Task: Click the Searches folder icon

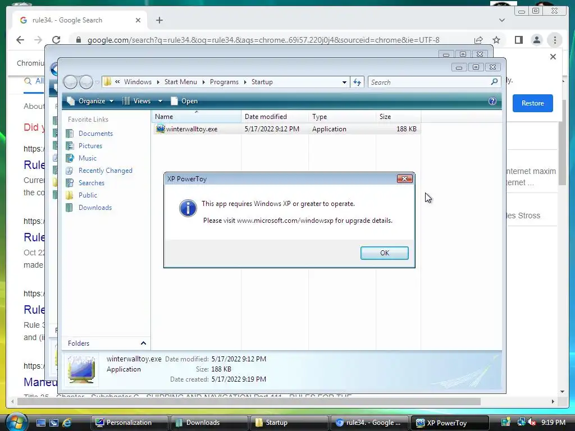Action: pyautogui.click(x=69, y=183)
